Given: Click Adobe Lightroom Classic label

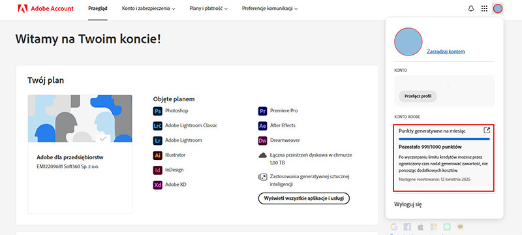Looking at the screenshot, I should pyautogui.click(x=191, y=125).
